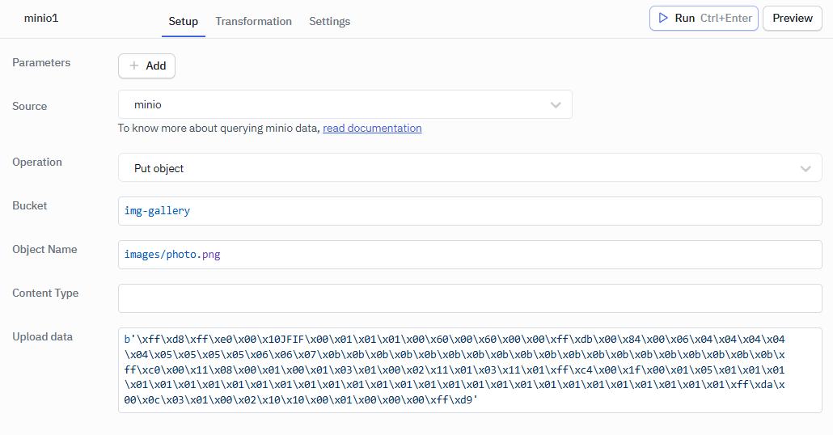Click the Upload data label

(42, 336)
